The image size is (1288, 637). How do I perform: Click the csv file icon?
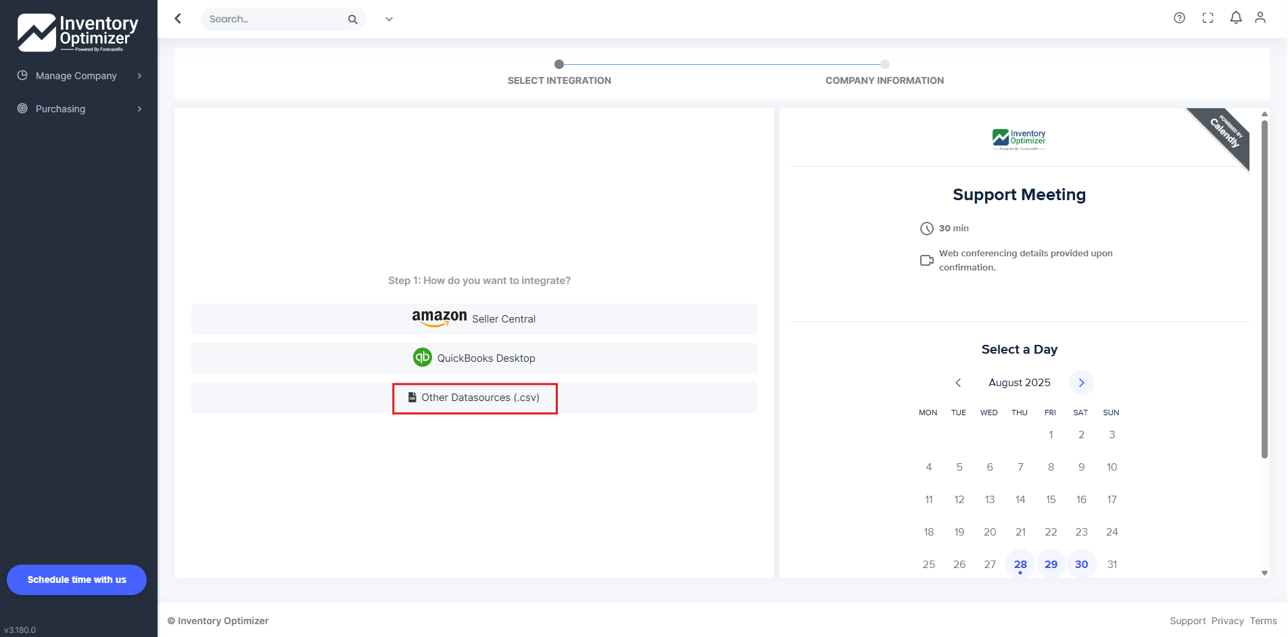click(x=412, y=398)
